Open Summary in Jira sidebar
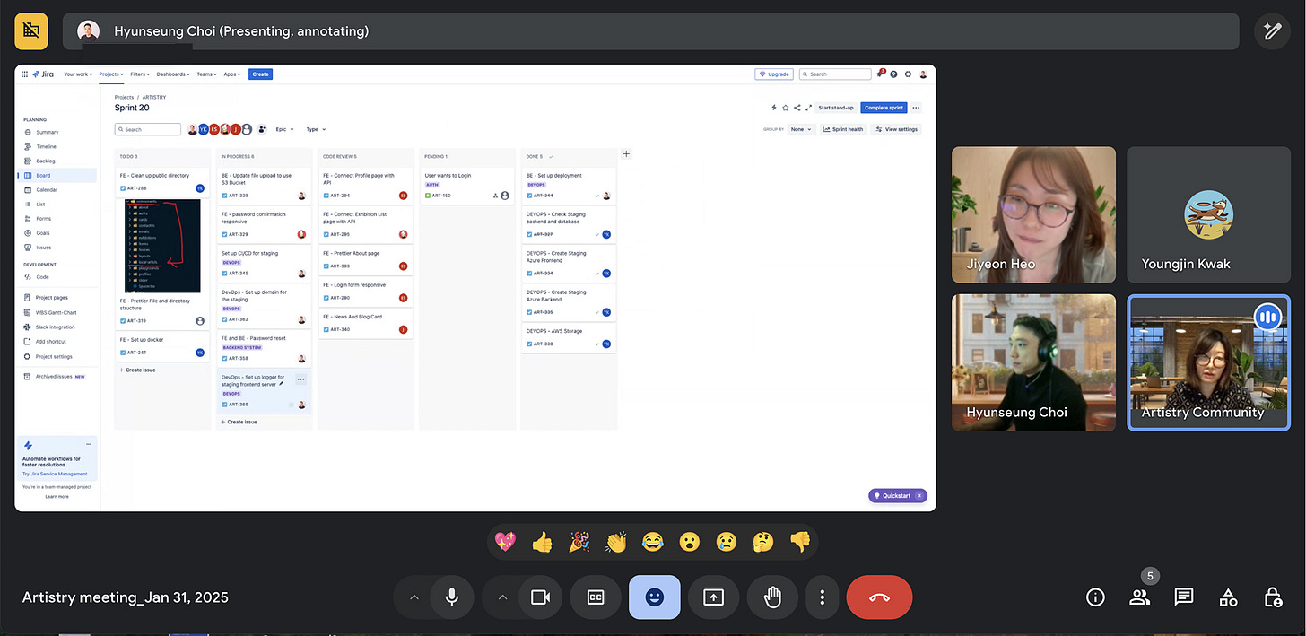This screenshot has width=1306, height=636. click(47, 132)
